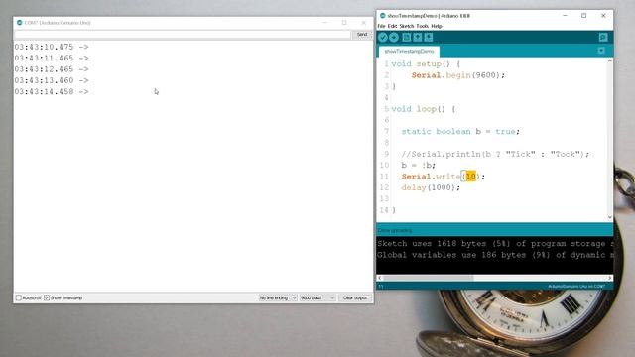This screenshot has height=357, width=635.
Task: Click console scrollbar left arrow
Action: click(x=379, y=278)
